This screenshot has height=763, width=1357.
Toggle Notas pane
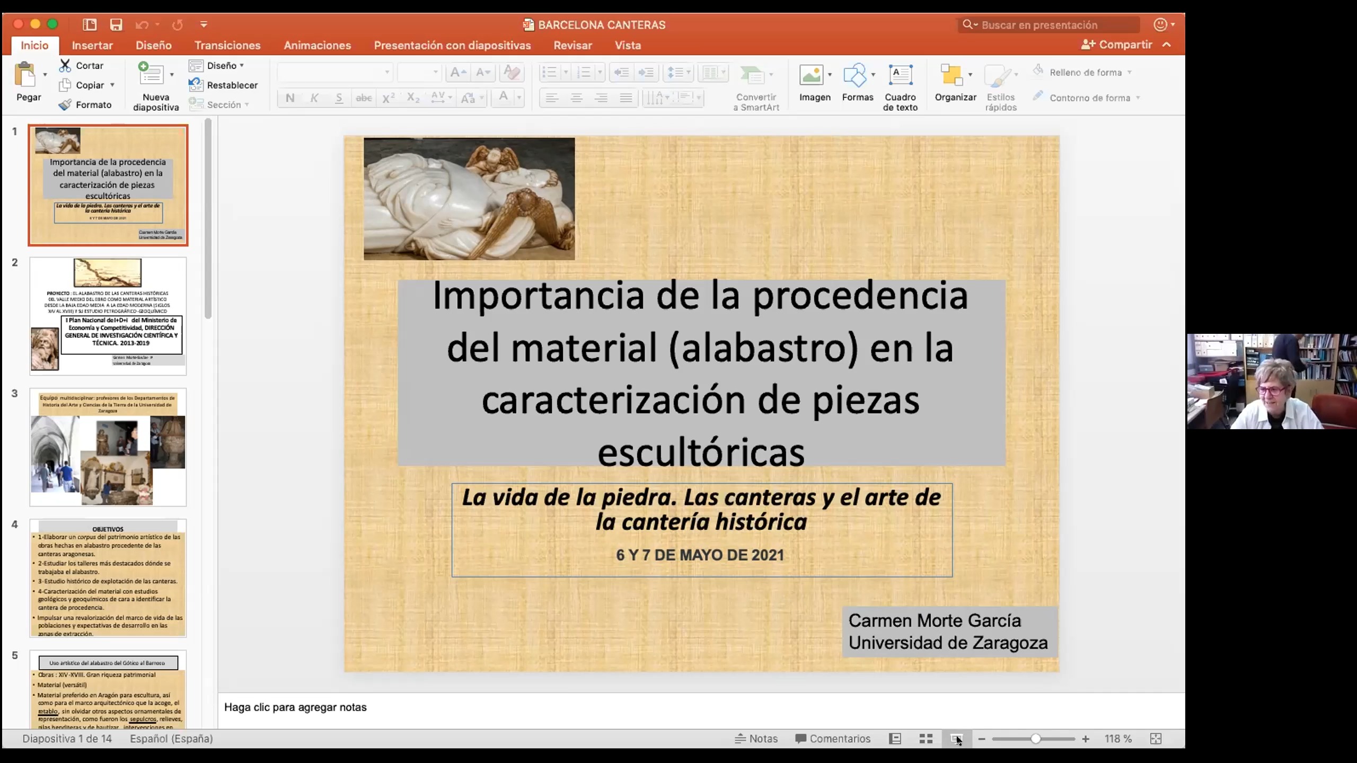tap(756, 739)
